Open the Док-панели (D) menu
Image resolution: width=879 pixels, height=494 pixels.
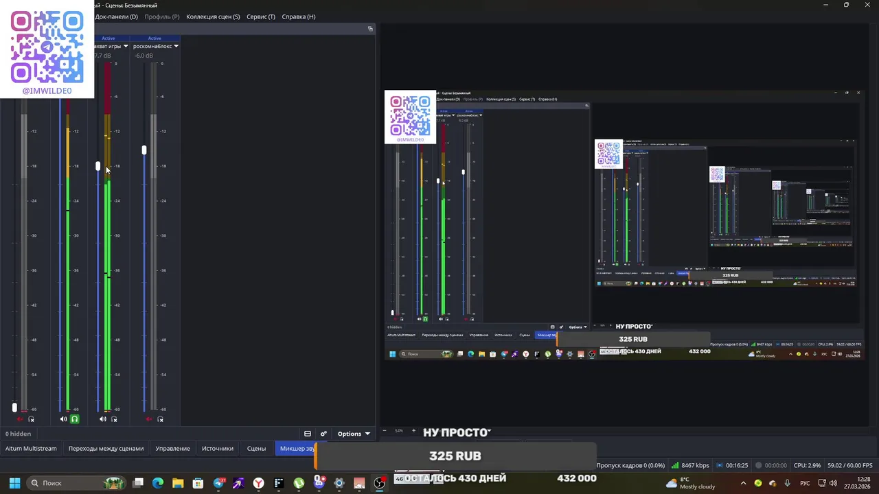tap(116, 16)
